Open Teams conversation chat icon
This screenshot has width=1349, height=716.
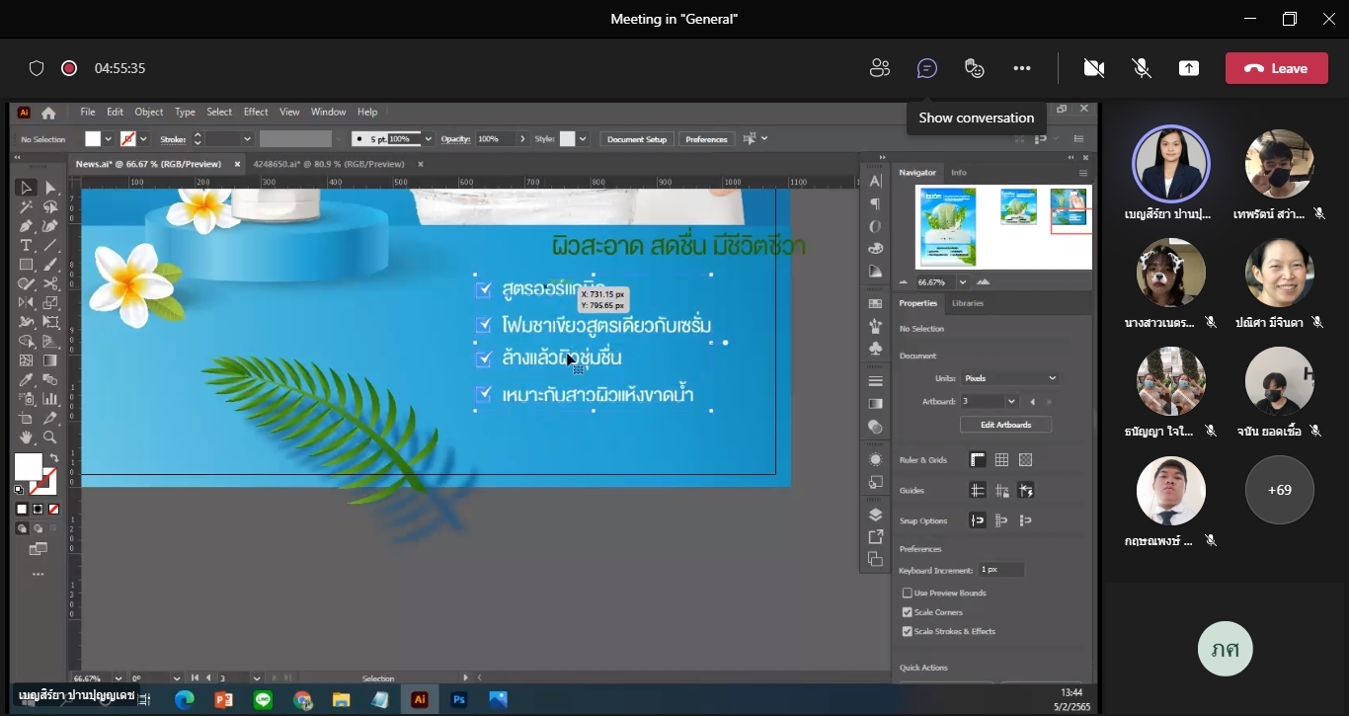click(926, 68)
